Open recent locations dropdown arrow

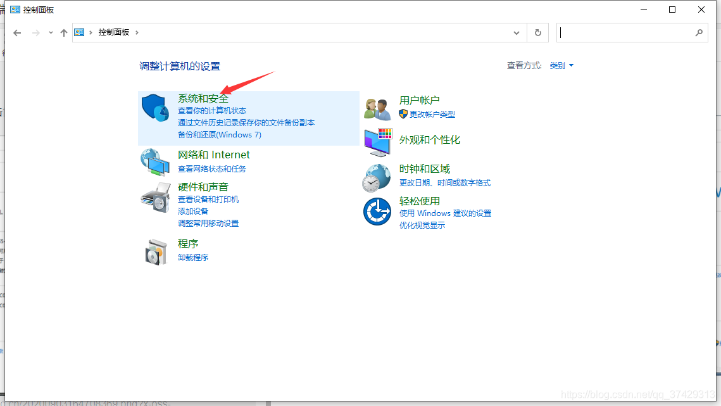[51, 33]
